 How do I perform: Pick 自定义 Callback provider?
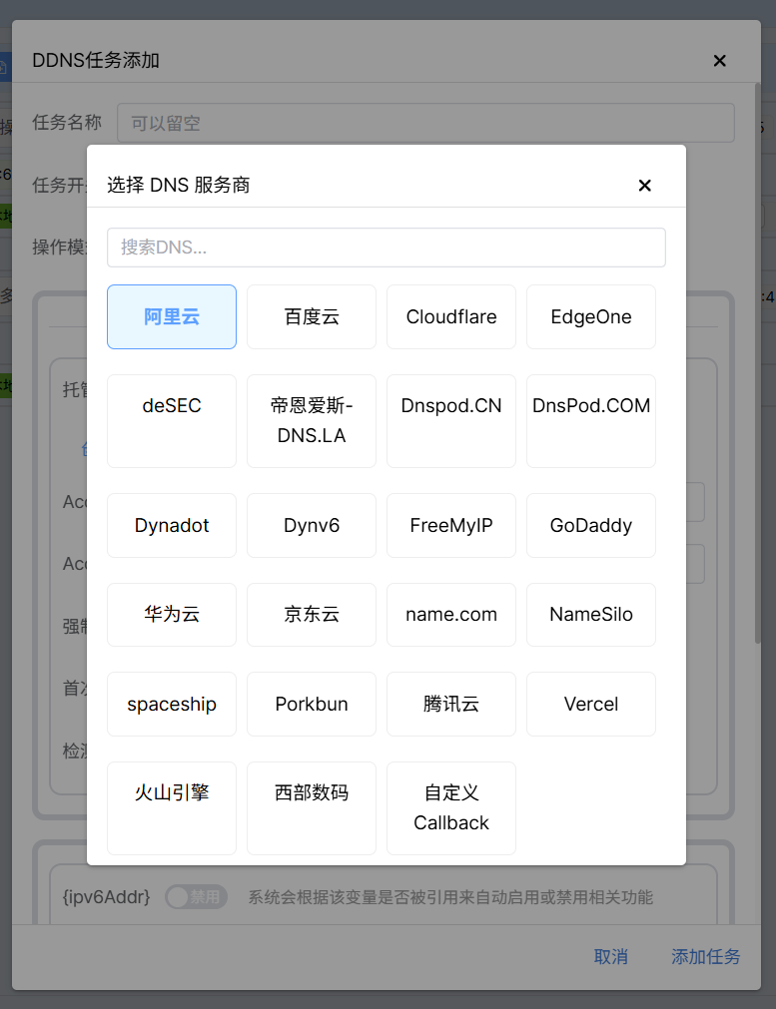[x=450, y=808]
